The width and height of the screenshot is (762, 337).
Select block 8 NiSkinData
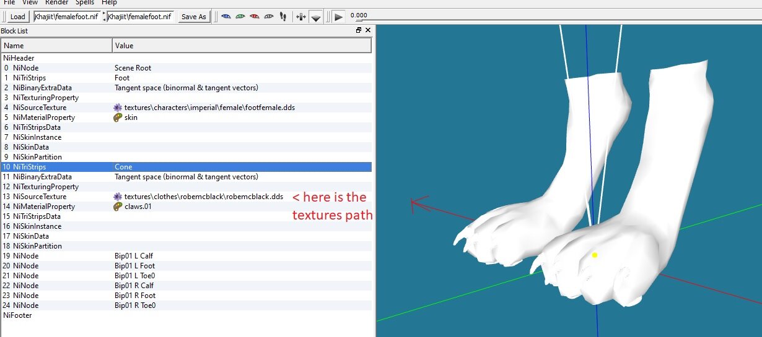point(186,147)
